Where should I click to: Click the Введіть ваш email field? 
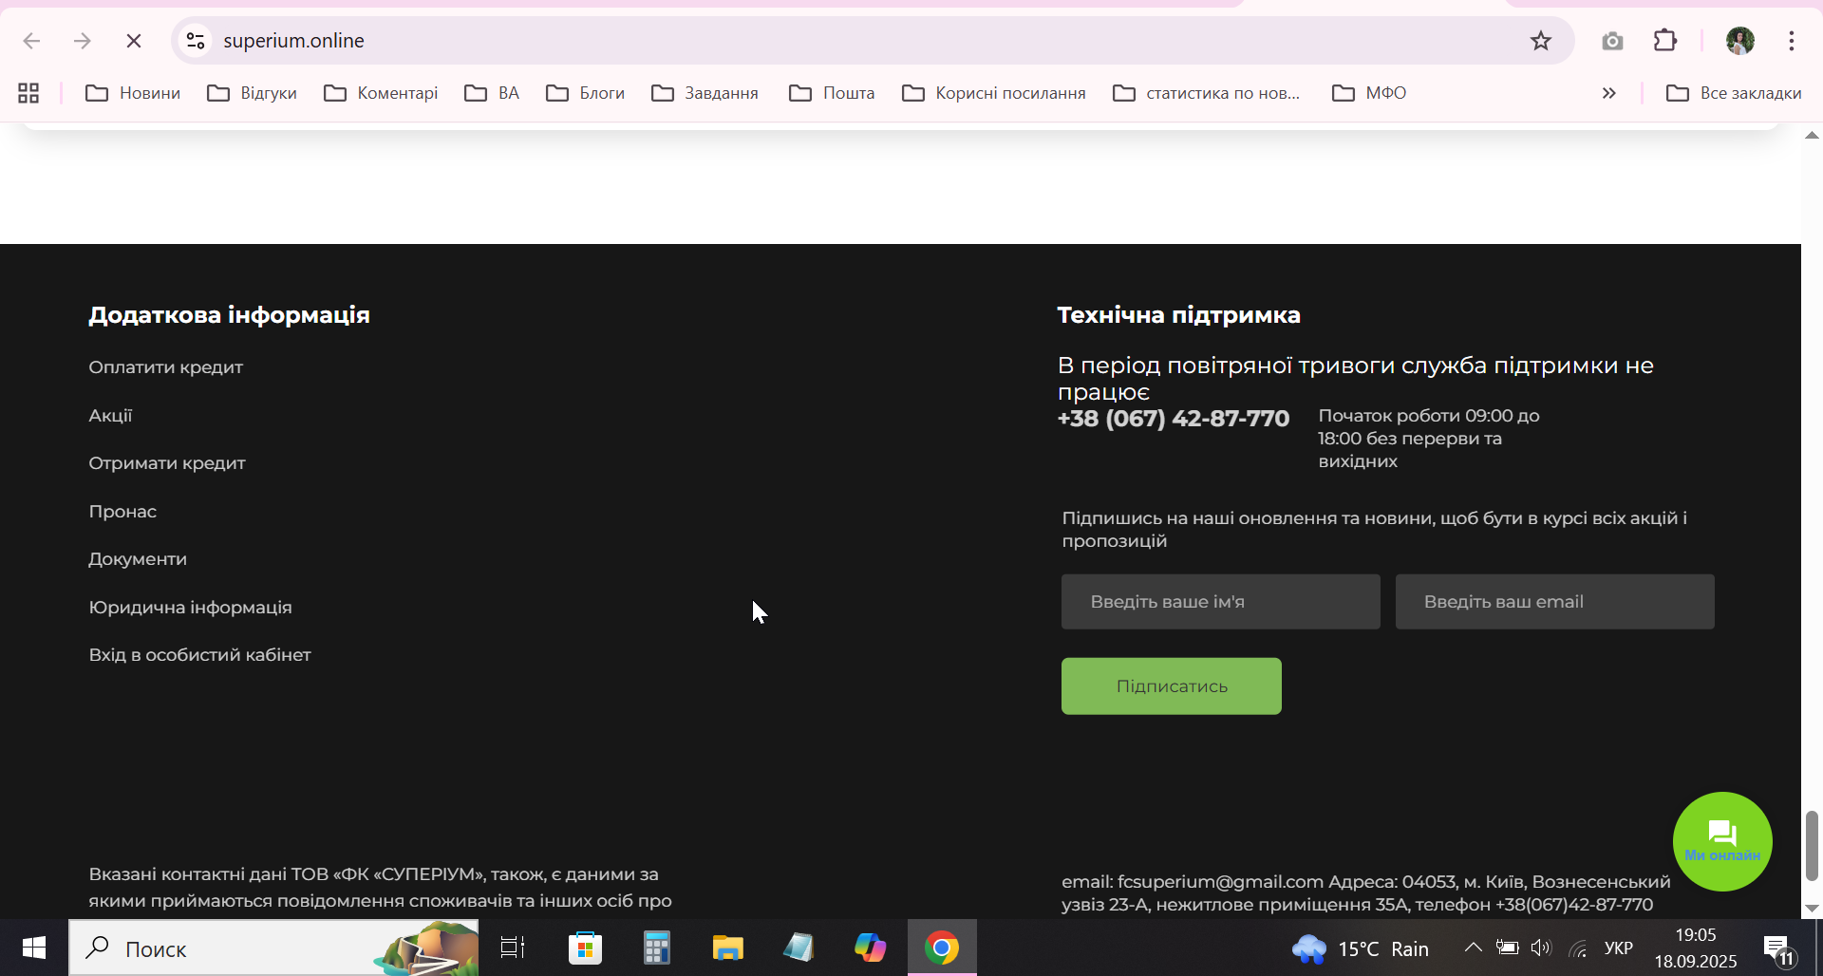point(1555,602)
